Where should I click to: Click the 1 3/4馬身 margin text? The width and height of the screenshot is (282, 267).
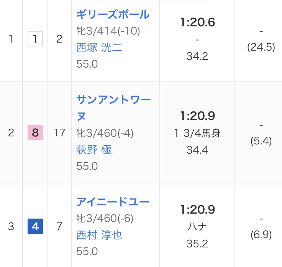coord(197,133)
